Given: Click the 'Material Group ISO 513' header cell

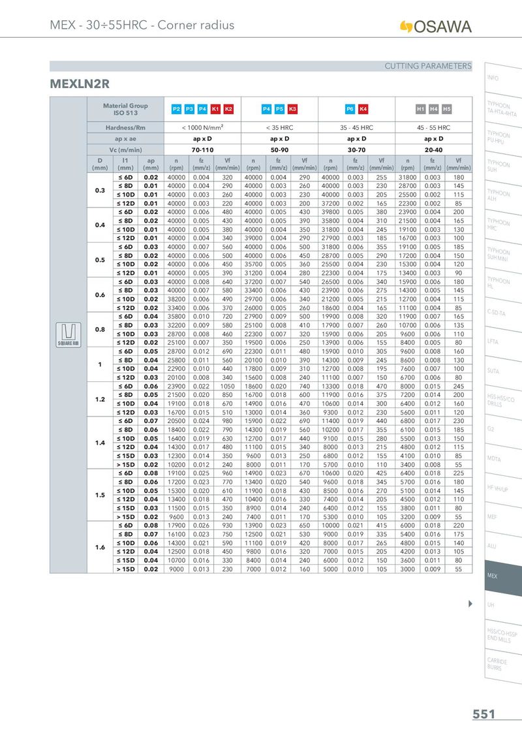Looking at the screenshot, I should (125, 109).
